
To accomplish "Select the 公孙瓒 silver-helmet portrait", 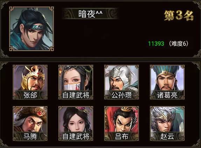I will click(122, 82).
